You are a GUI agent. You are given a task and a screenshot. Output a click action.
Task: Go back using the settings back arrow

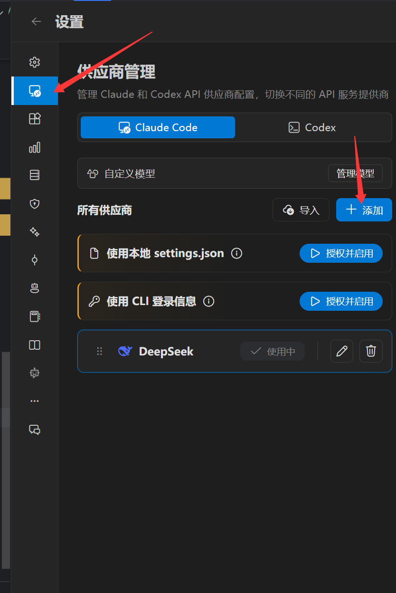(x=36, y=21)
